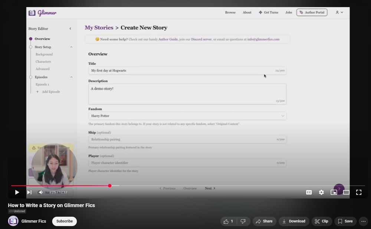Screen dimensions: 371x229
Task: Open the About menu item
Action: (247, 12)
